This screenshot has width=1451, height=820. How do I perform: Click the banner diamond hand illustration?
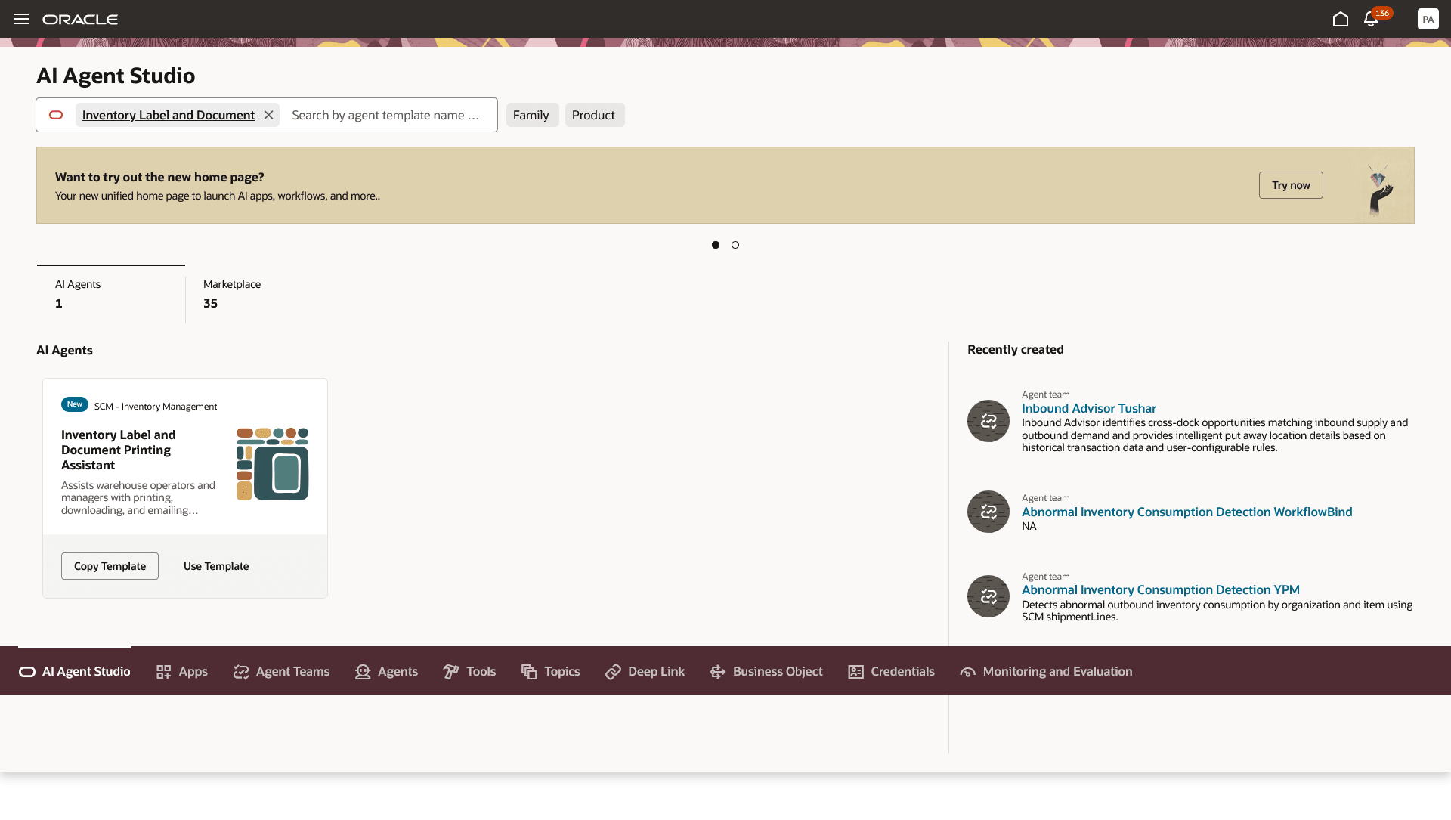pos(1380,191)
